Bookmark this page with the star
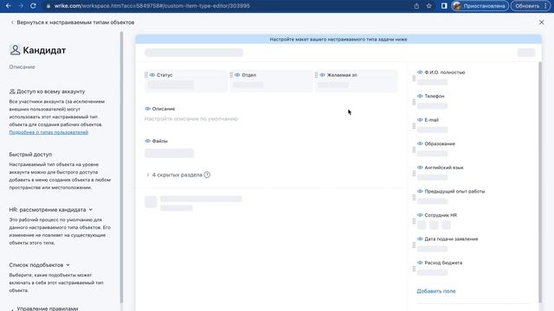This screenshot has width=554, height=311. coord(428,6)
